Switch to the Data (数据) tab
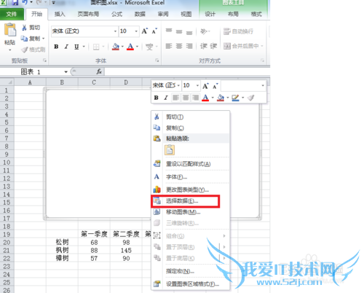 point(140,14)
